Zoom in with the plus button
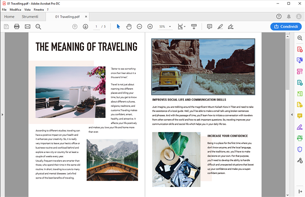The image size is (305, 197). [150, 26]
